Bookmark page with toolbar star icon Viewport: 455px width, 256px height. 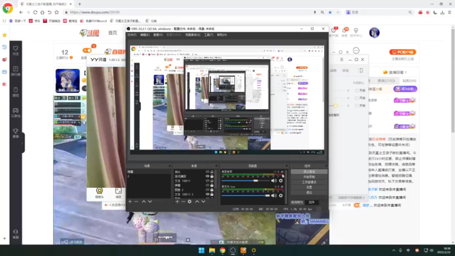coord(56,12)
